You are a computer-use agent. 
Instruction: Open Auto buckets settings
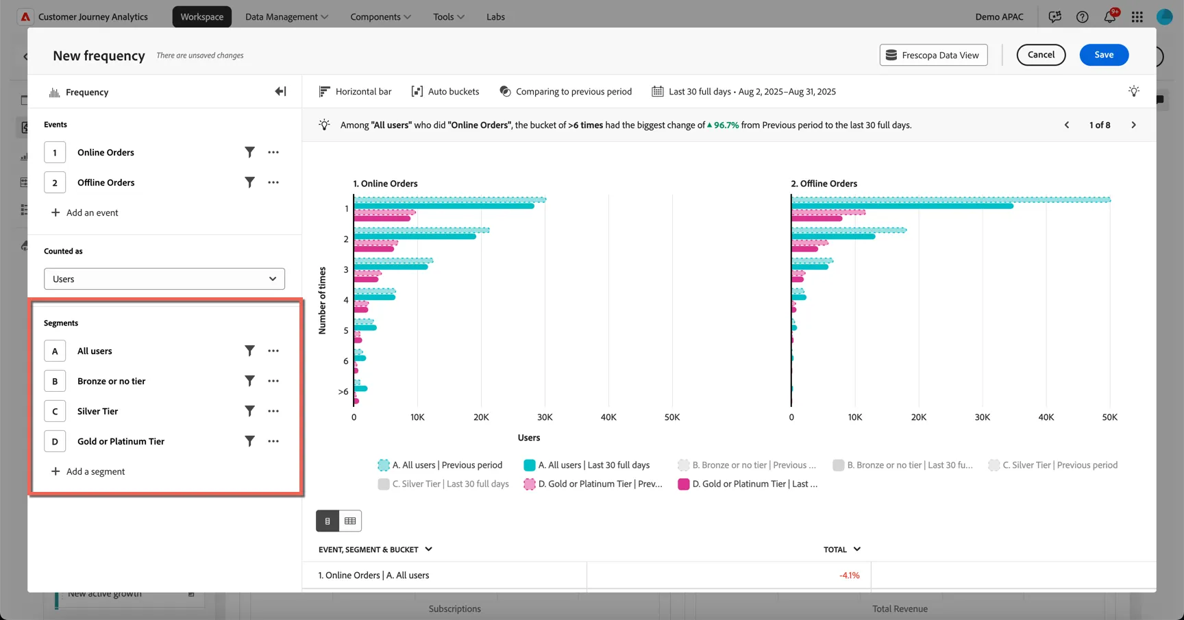[x=445, y=91]
